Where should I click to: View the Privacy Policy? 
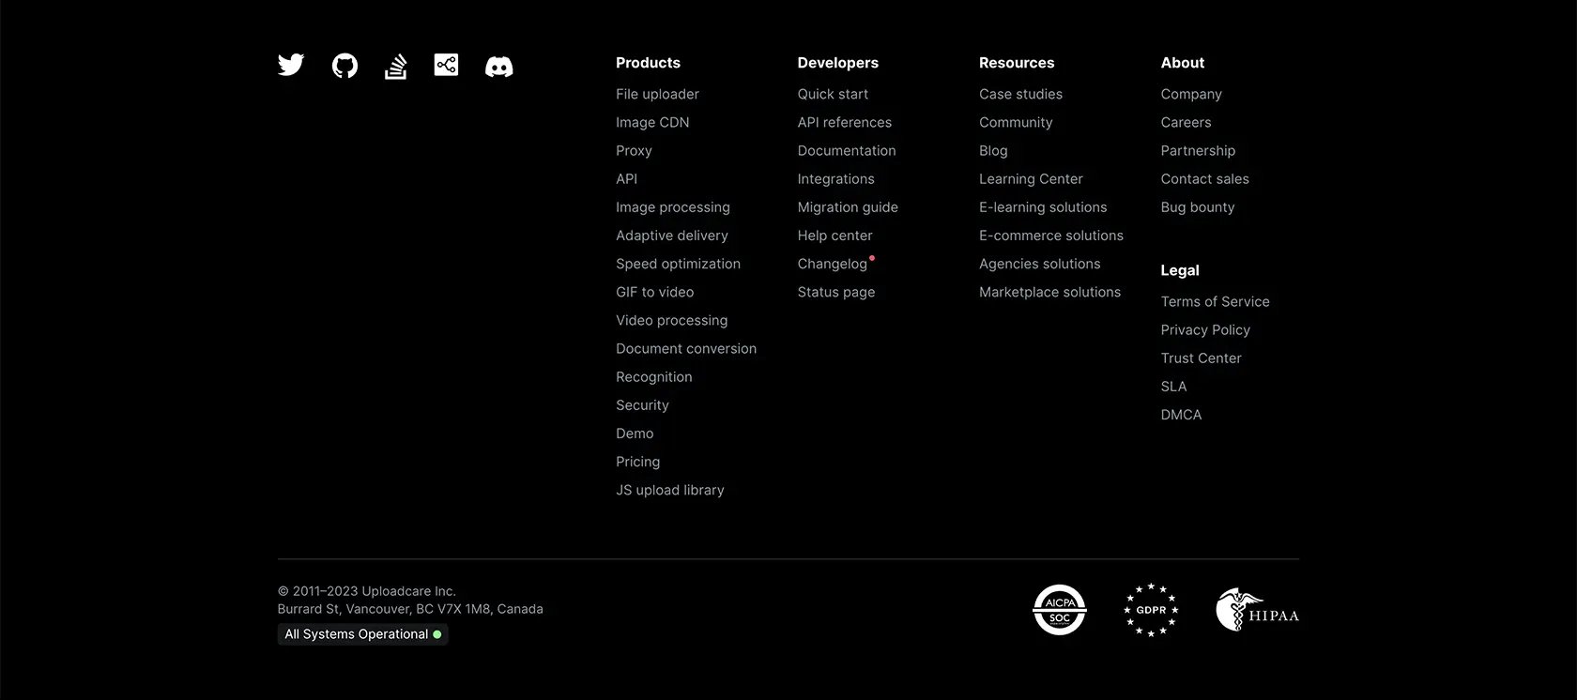[1205, 329]
